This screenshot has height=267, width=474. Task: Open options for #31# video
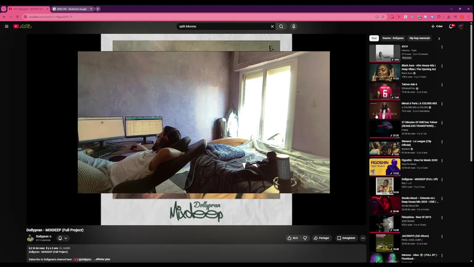(x=442, y=47)
